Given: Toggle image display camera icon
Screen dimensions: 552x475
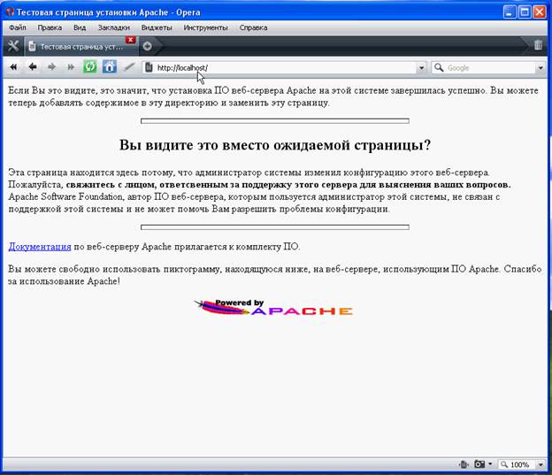Looking at the screenshot, I should pyautogui.click(x=479, y=464).
